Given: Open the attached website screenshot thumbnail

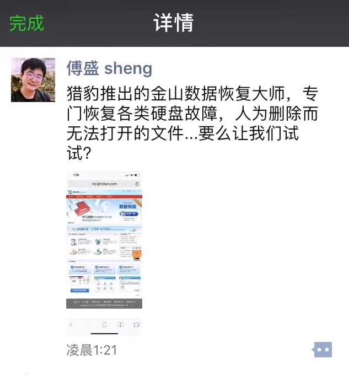Looking at the screenshot, I should click(x=104, y=254).
